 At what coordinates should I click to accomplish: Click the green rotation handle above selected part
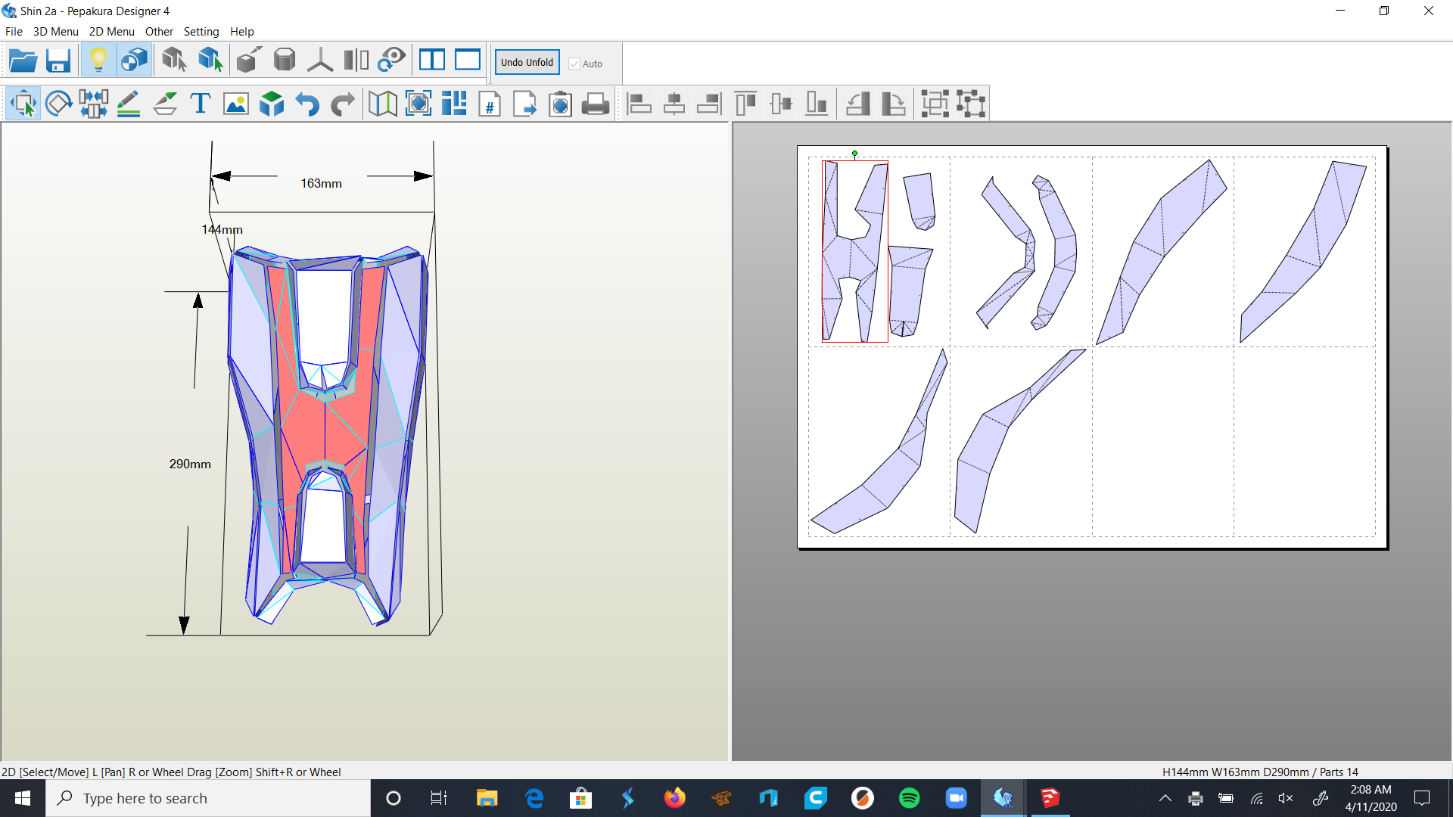pyautogui.click(x=854, y=154)
